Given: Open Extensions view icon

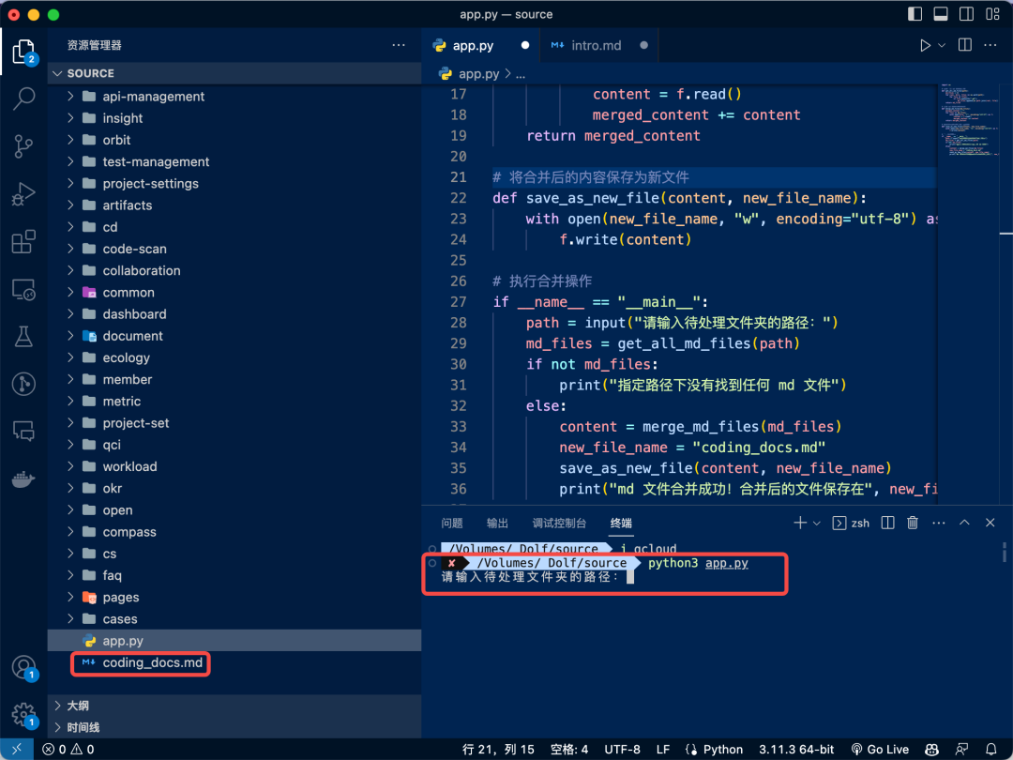Looking at the screenshot, I should click(x=23, y=242).
